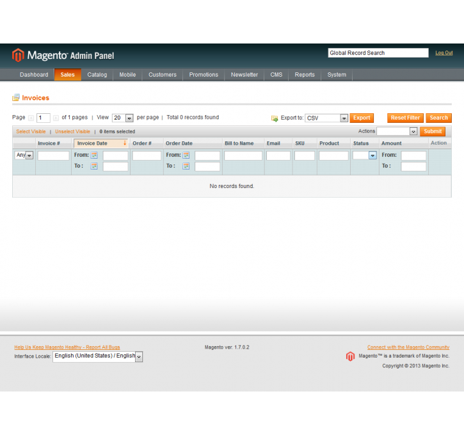This screenshot has width=464, height=435.
Task: Toggle Invoice Date sort direction arrow
Action: (125, 143)
